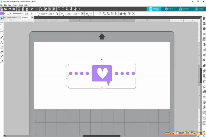
Task: Open the Edit menu
Action: (5, 5)
